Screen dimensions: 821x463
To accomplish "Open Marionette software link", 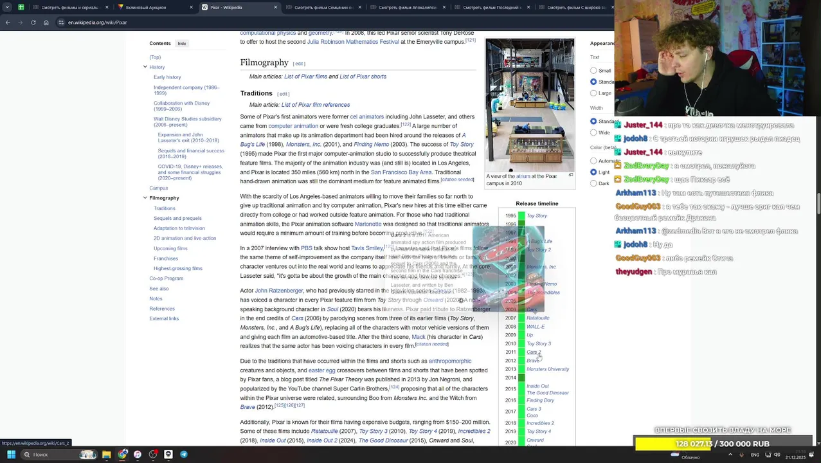I will (368, 224).
